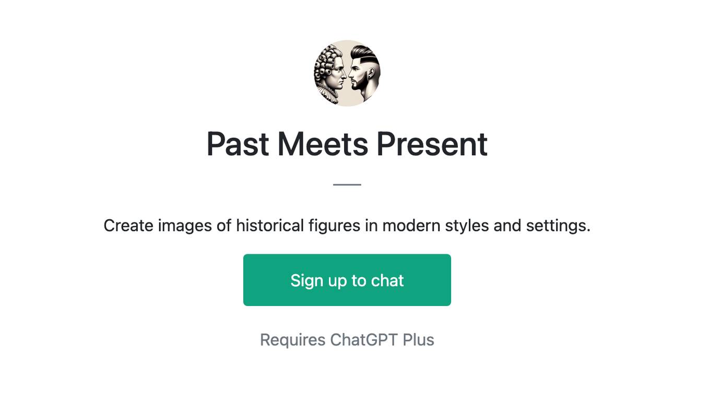The width and height of the screenshot is (710, 399).
Task: Click the circular Past Meets Present avatar
Action: (x=347, y=73)
